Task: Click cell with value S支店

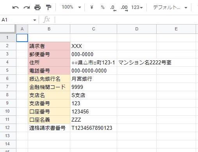Action: [93, 95]
